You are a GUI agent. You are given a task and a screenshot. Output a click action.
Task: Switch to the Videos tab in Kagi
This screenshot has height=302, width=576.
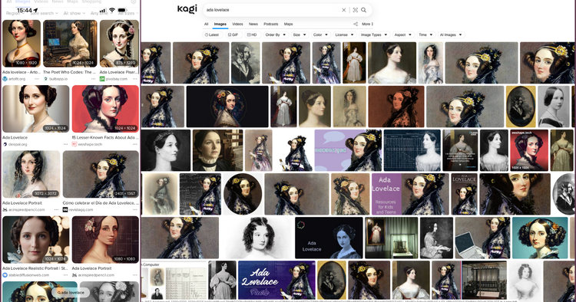[237, 25]
